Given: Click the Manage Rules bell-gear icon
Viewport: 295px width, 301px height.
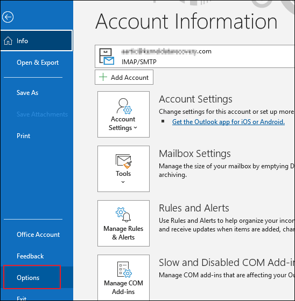Looking at the screenshot, I should [x=123, y=215].
